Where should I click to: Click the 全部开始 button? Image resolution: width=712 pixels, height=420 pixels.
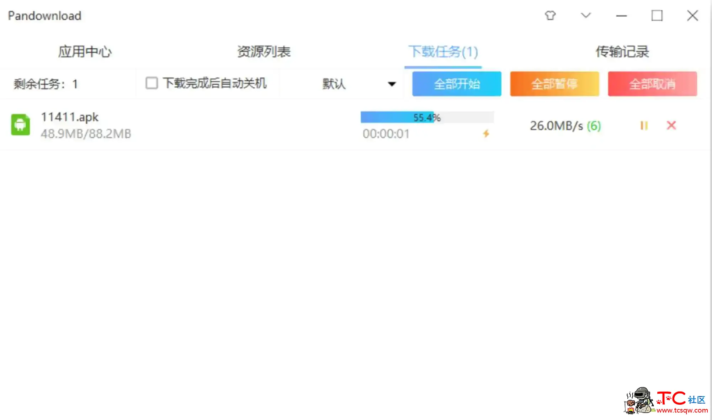(457, 84)
